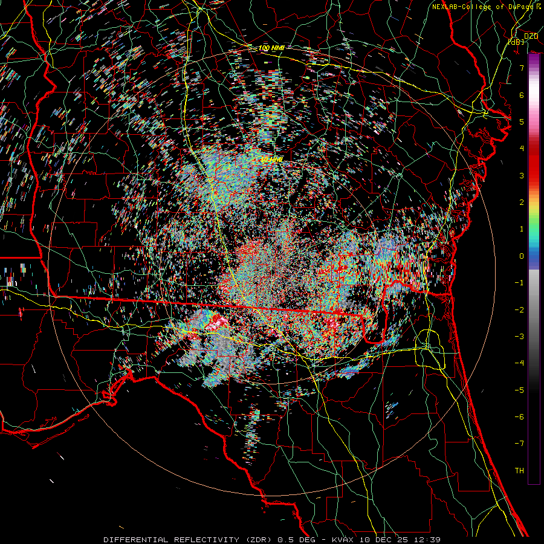Click the -2 value on the ZDR scale
Screen dimensions: 544x544
[x=519, y=309]
